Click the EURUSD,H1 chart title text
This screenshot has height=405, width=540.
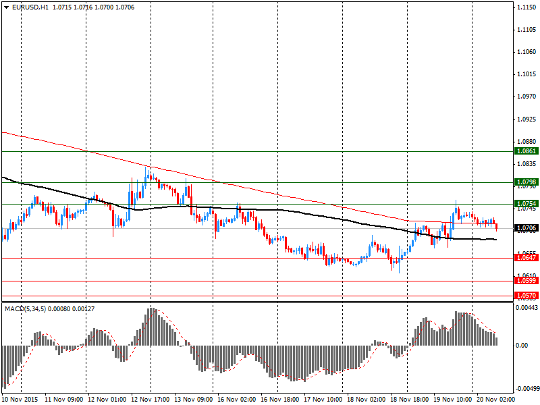click(30, 7)
